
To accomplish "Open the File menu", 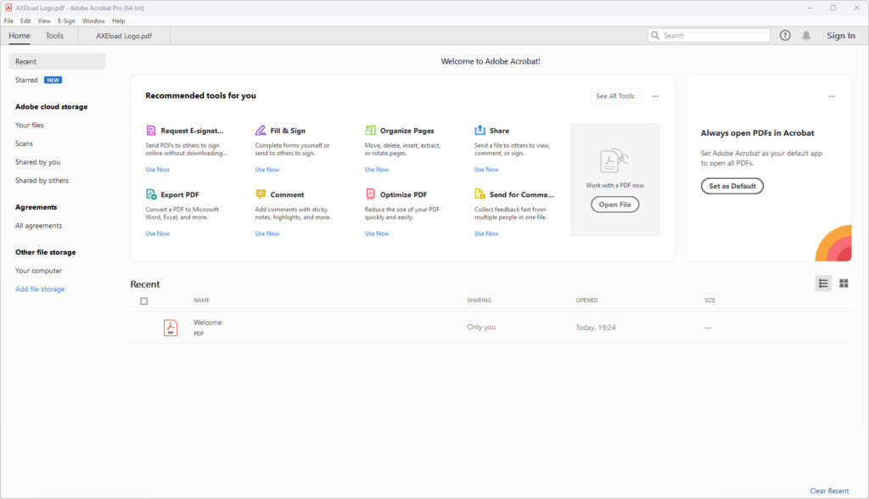I will pyautogui.click(x=8, y=21).
